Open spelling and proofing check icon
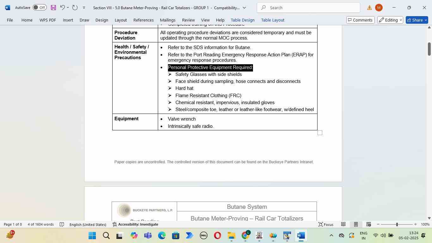 tap(62, 224)
